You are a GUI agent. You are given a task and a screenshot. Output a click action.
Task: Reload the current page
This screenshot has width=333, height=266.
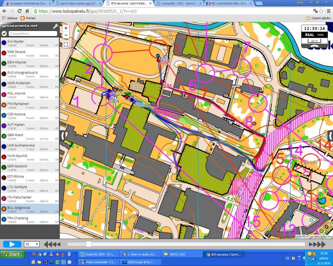[20, 11]
